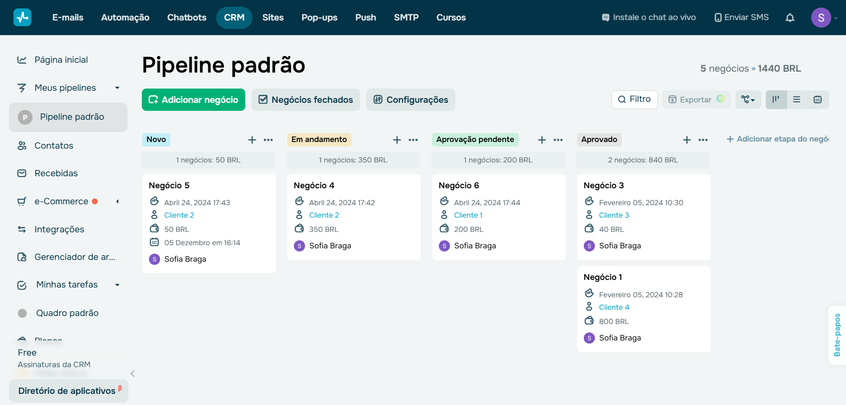The height and width of the screenshot is (405, 846).
Task: Click Adicionar negócio button
Action: click(194, 100)
